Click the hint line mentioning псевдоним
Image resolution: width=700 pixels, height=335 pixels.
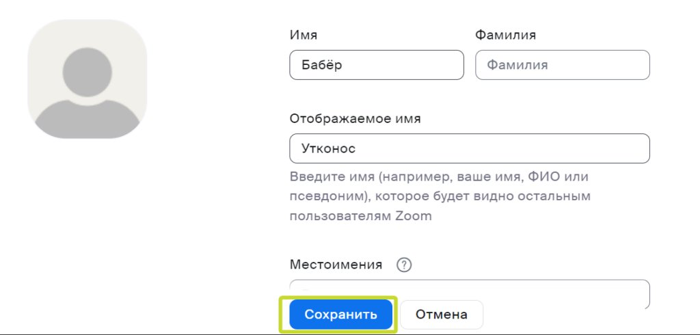point(440,196)
